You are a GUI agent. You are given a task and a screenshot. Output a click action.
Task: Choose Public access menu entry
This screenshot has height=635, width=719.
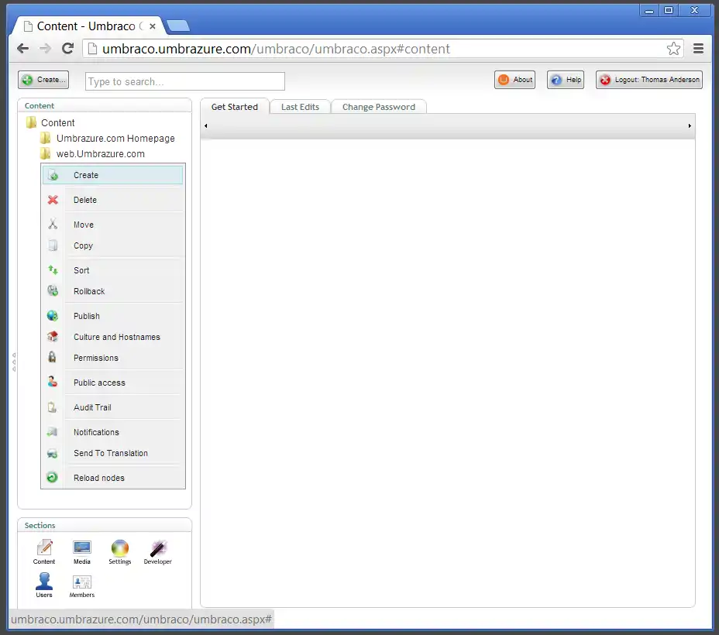point(112,383)
